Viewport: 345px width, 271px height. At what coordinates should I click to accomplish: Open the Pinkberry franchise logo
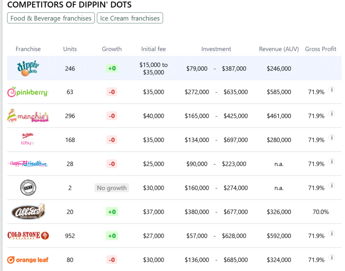click(28, 92)
